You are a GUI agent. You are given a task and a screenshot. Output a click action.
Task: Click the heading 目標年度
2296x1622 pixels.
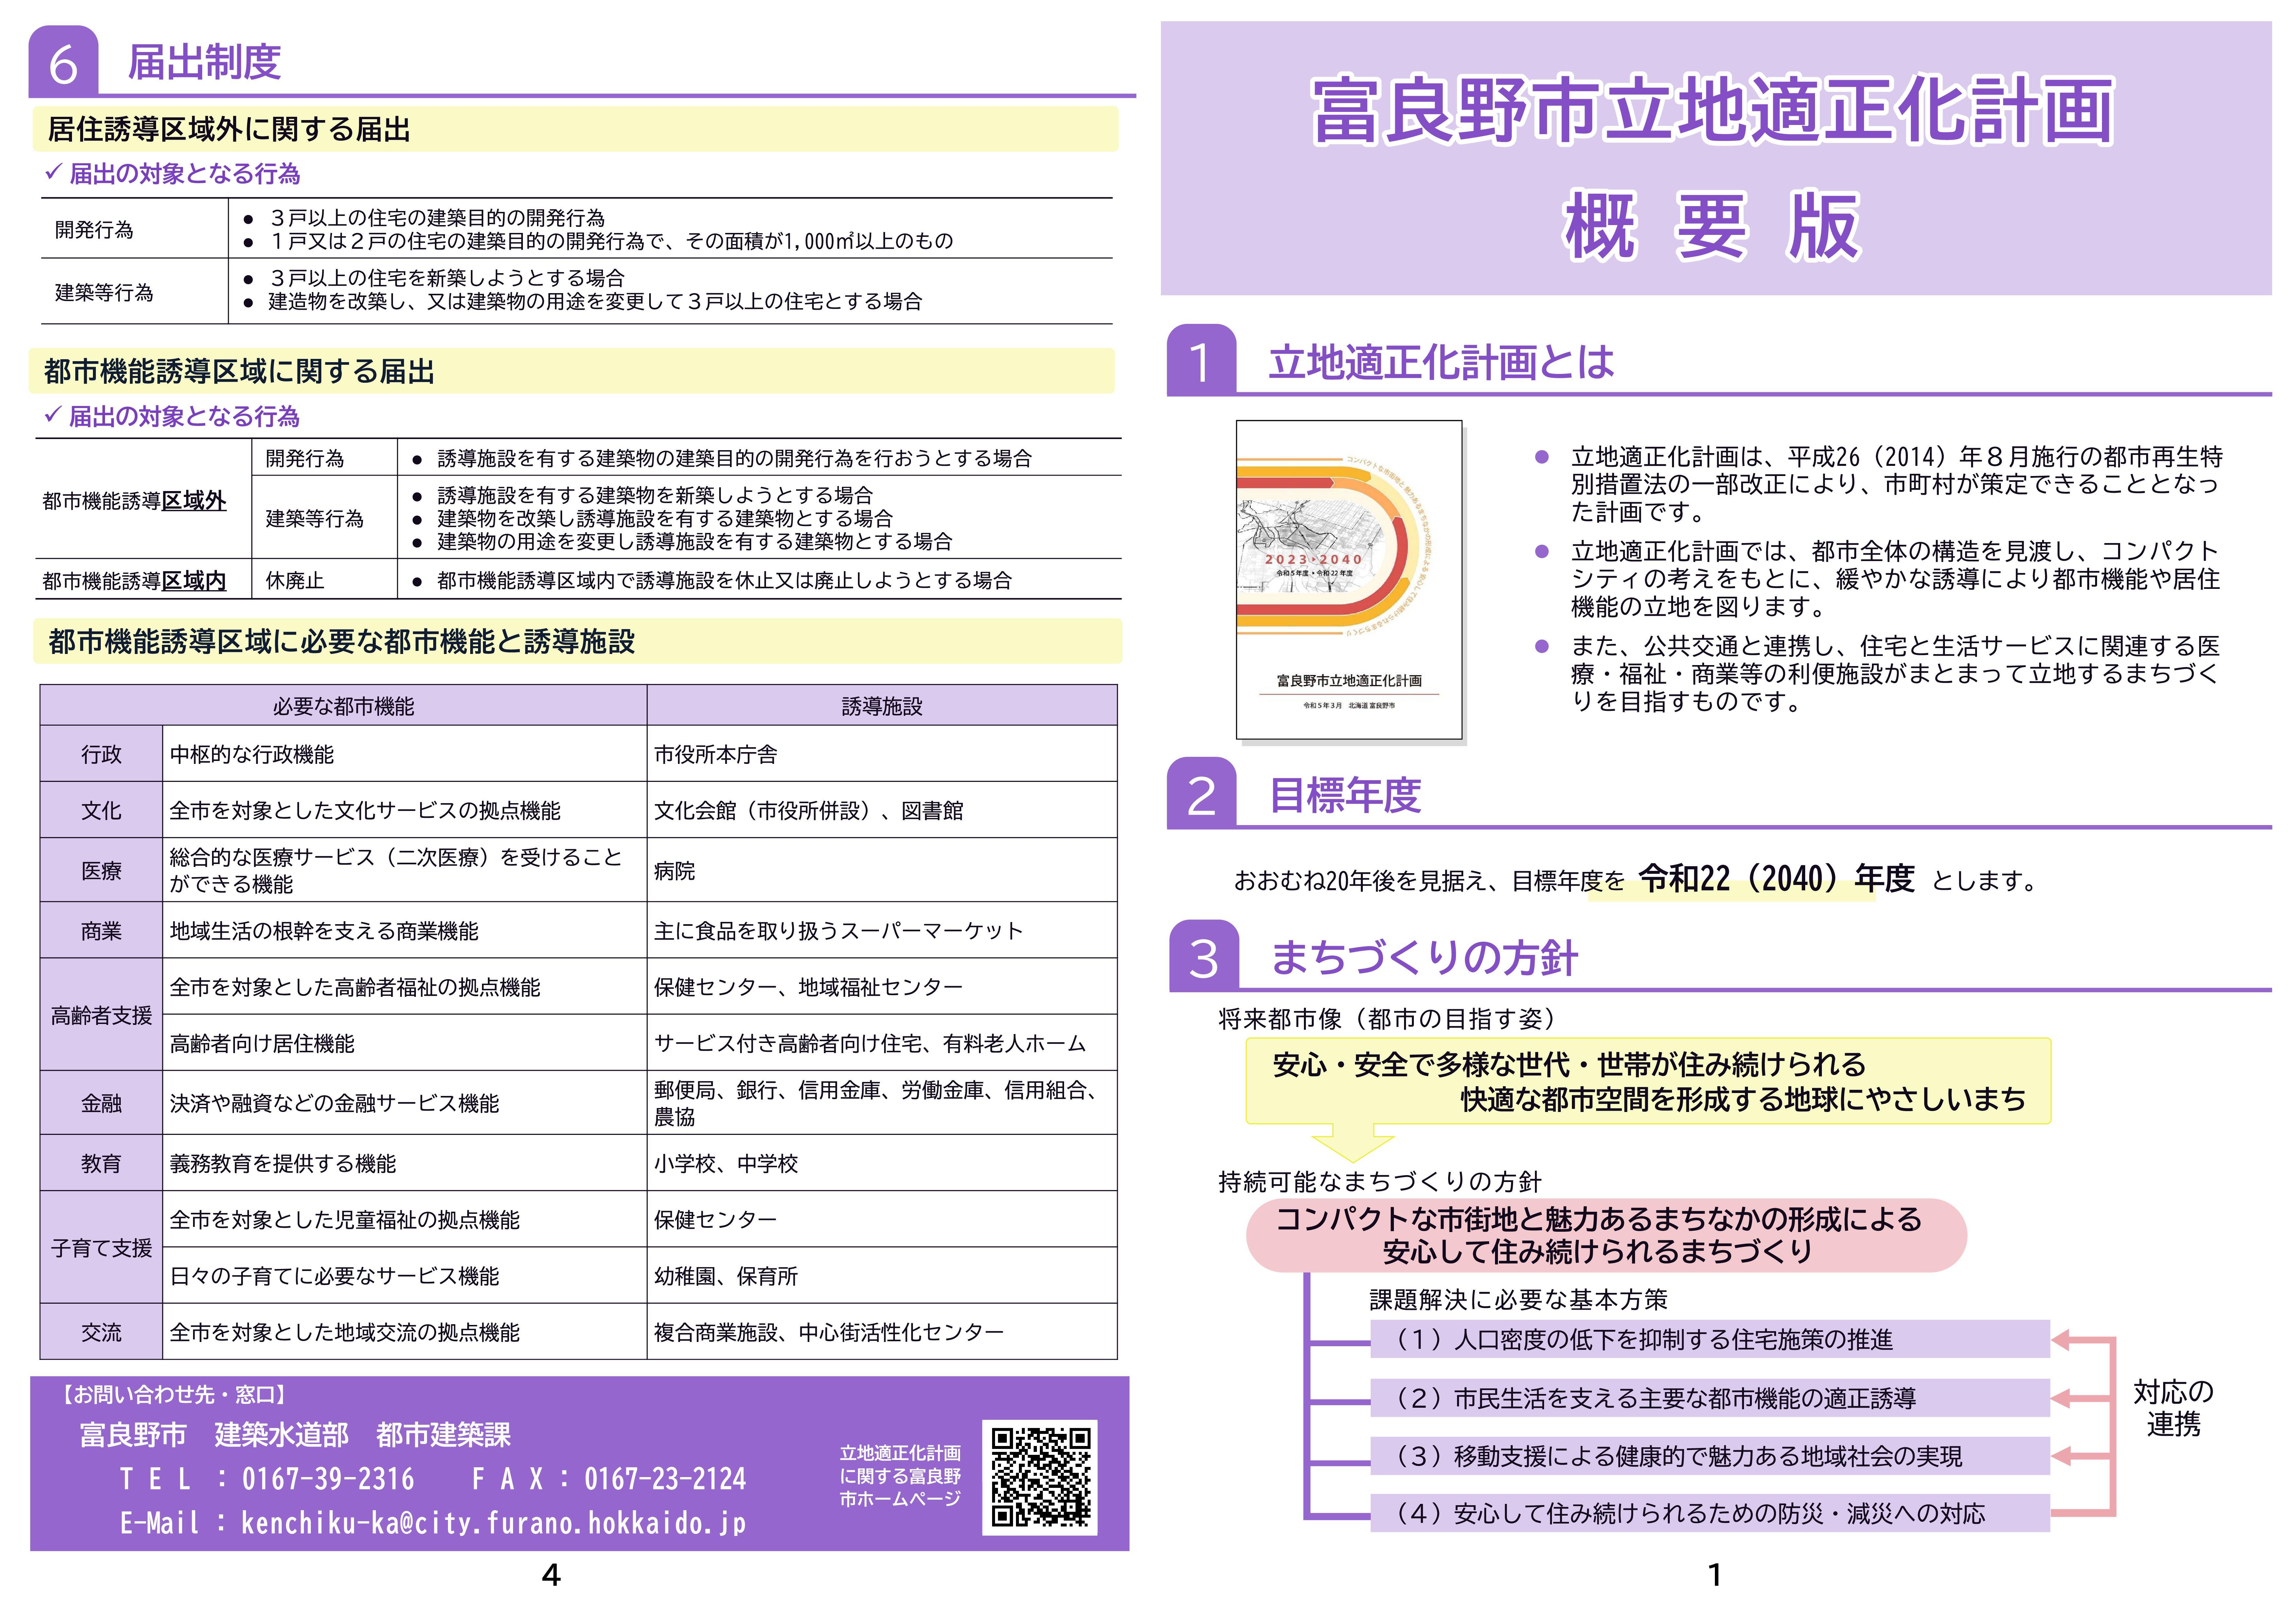(1345, 796)
